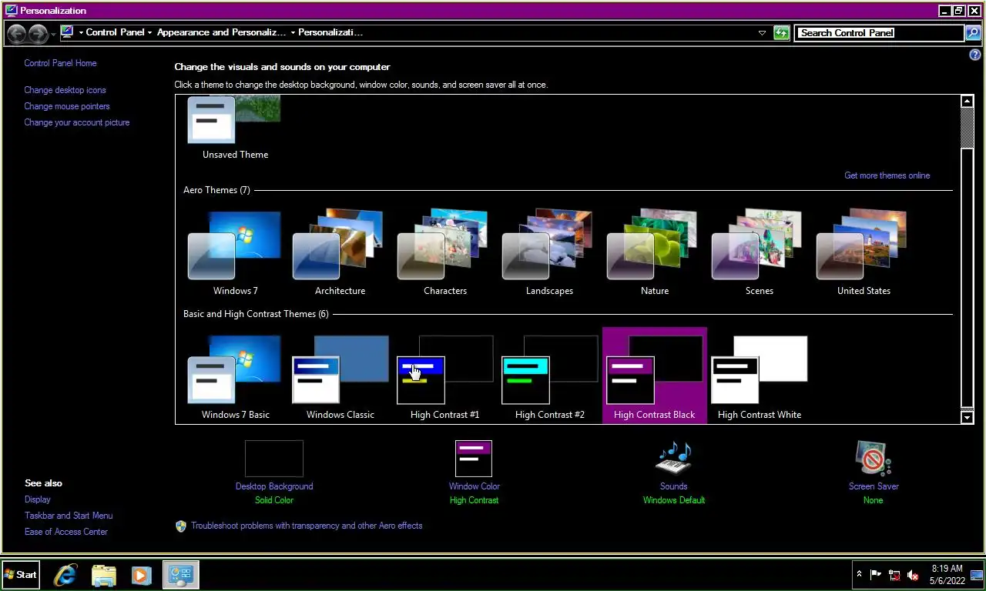The height and width of the screenshot is (591, 986).
Task: Click the help question mark icon
Action: [x=974, y=55]
